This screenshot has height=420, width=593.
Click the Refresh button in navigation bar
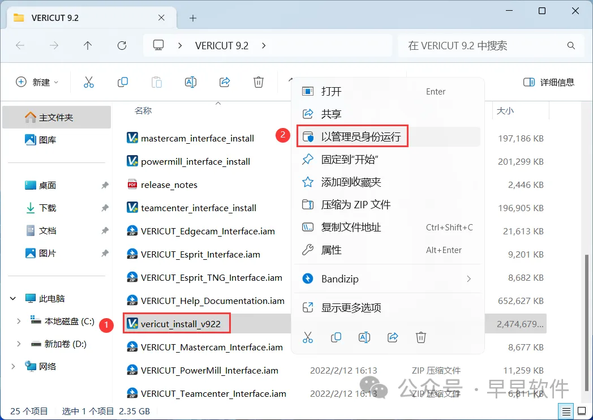pos(122,46)
